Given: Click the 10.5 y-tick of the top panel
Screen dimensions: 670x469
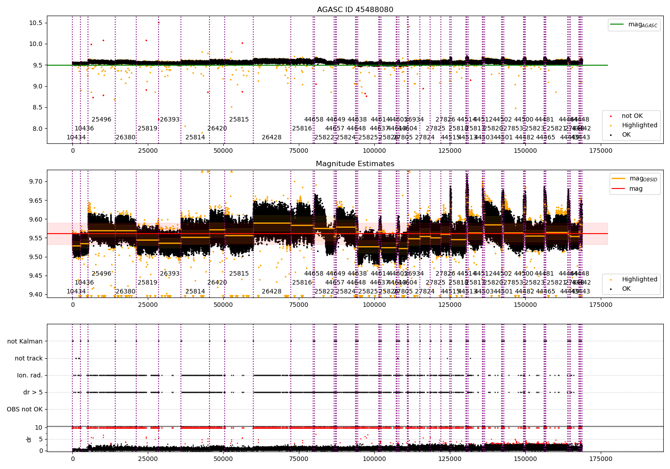Looking at the screenshot, I should pos(36,23).
